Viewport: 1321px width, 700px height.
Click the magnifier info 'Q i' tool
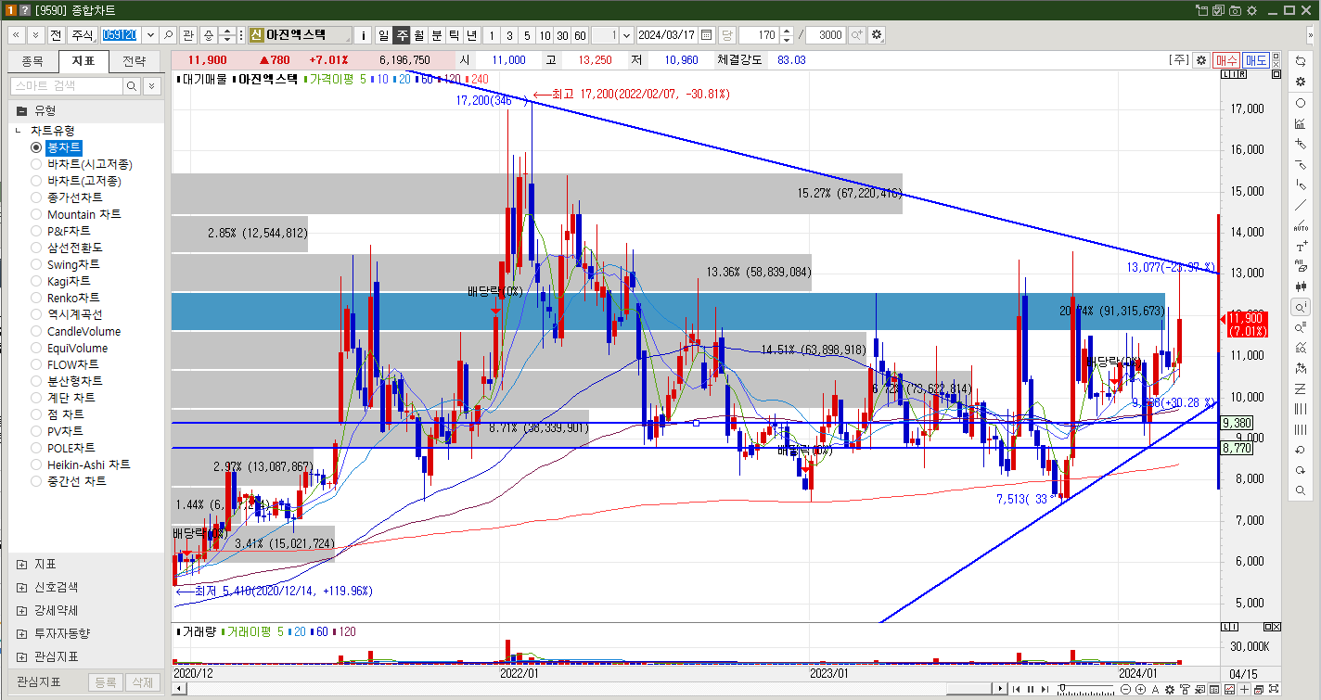pos(1301,307)
